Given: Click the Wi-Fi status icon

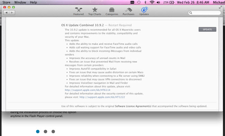Looking at the screenshot, I should [152, 2].
